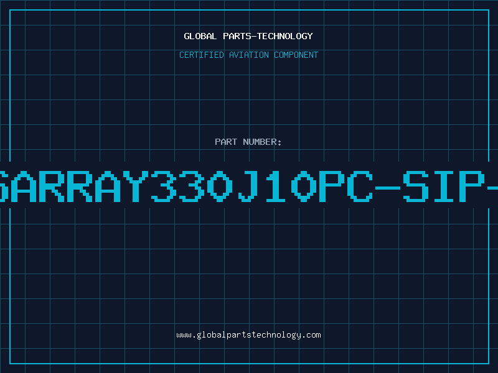Click the PARTS word in the header
Viewport: 498px width, 373px height.
click(237, 36)
